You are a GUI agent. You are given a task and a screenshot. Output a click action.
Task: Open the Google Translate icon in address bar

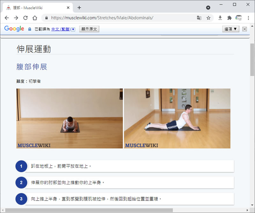tap(199, 18)
